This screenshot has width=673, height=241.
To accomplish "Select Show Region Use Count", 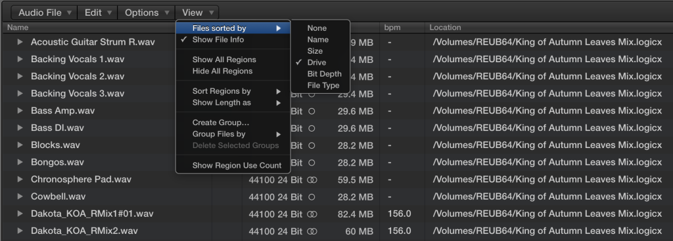I will coord(233,166).
